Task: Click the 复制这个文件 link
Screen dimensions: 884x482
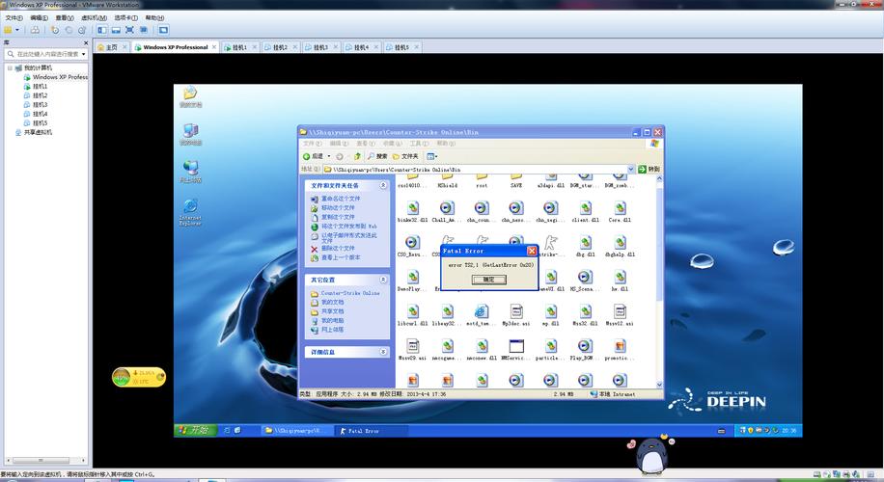Action: (338, 217)
